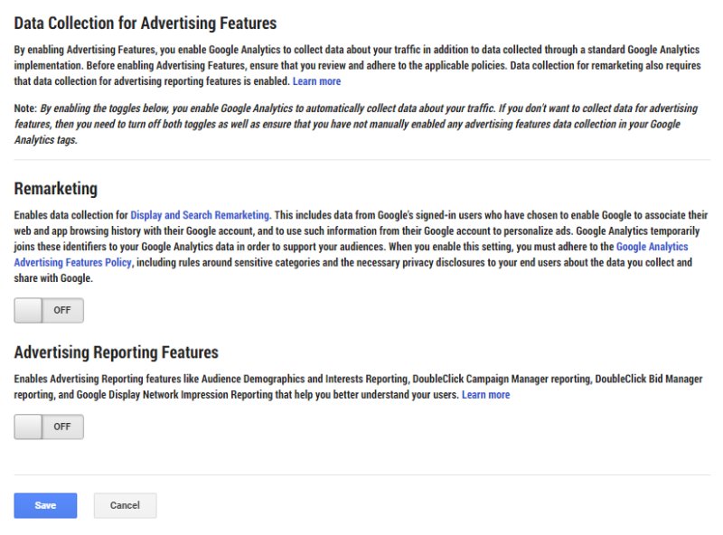Click the bold "Note:" label
The width and height of the screenshot is (723, 535).
click(x=25, y=108)
